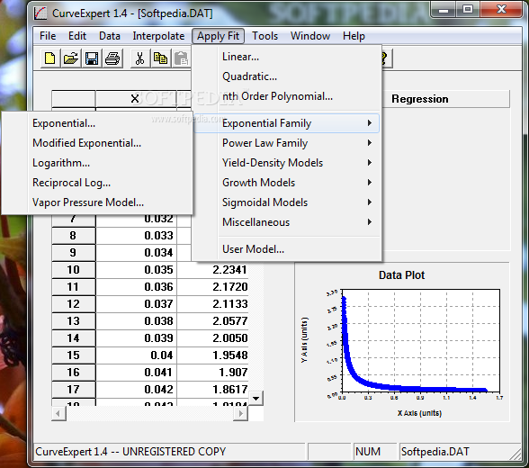Click cell containing 1.9548
Image resolution: width=529 pixels, height=468 pixels.
coord(213,355)
